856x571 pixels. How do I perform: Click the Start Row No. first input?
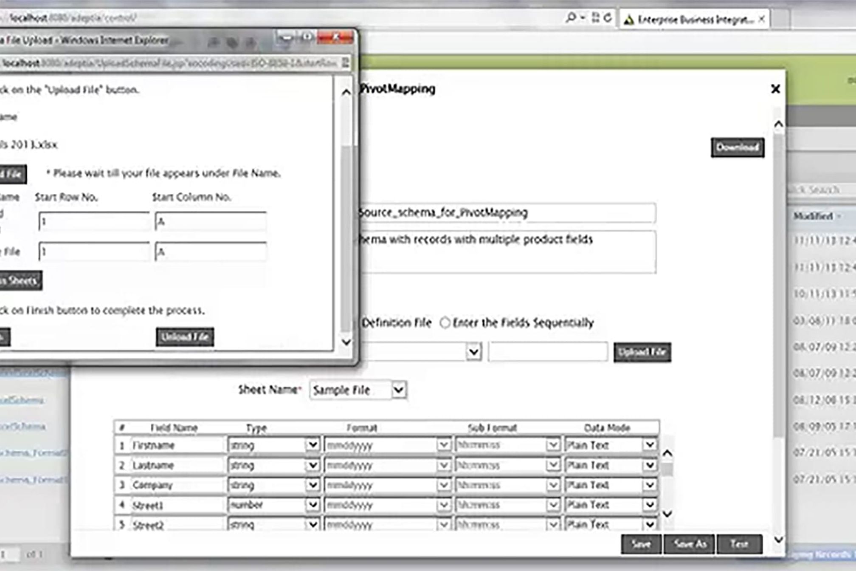click(94, 222)
